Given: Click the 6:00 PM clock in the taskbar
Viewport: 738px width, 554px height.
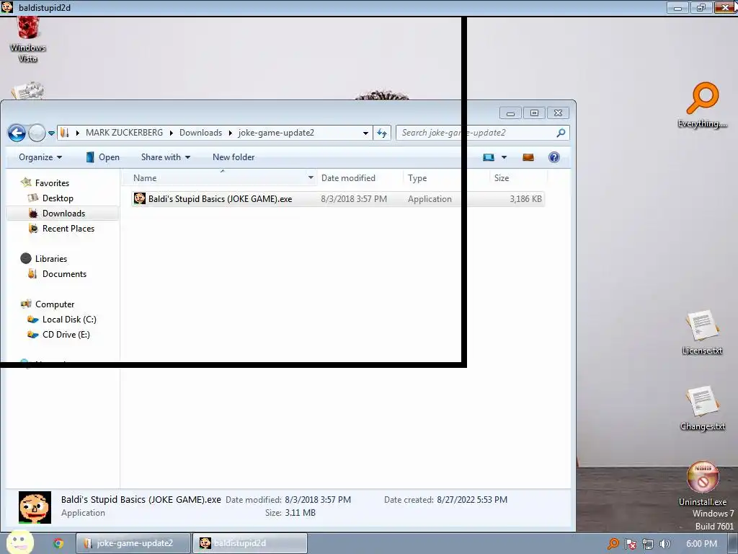Looking at the screenshot, I should click(701, 544).
